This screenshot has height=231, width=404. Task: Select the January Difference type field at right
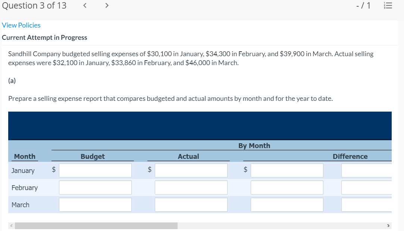(367, 170)
